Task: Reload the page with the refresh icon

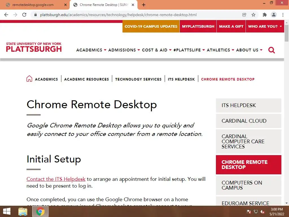Action: point(24,15)
